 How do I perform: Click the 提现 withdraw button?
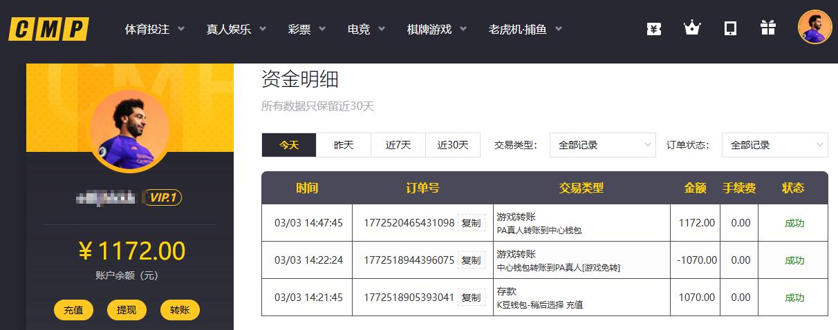[x=127, y=310]
